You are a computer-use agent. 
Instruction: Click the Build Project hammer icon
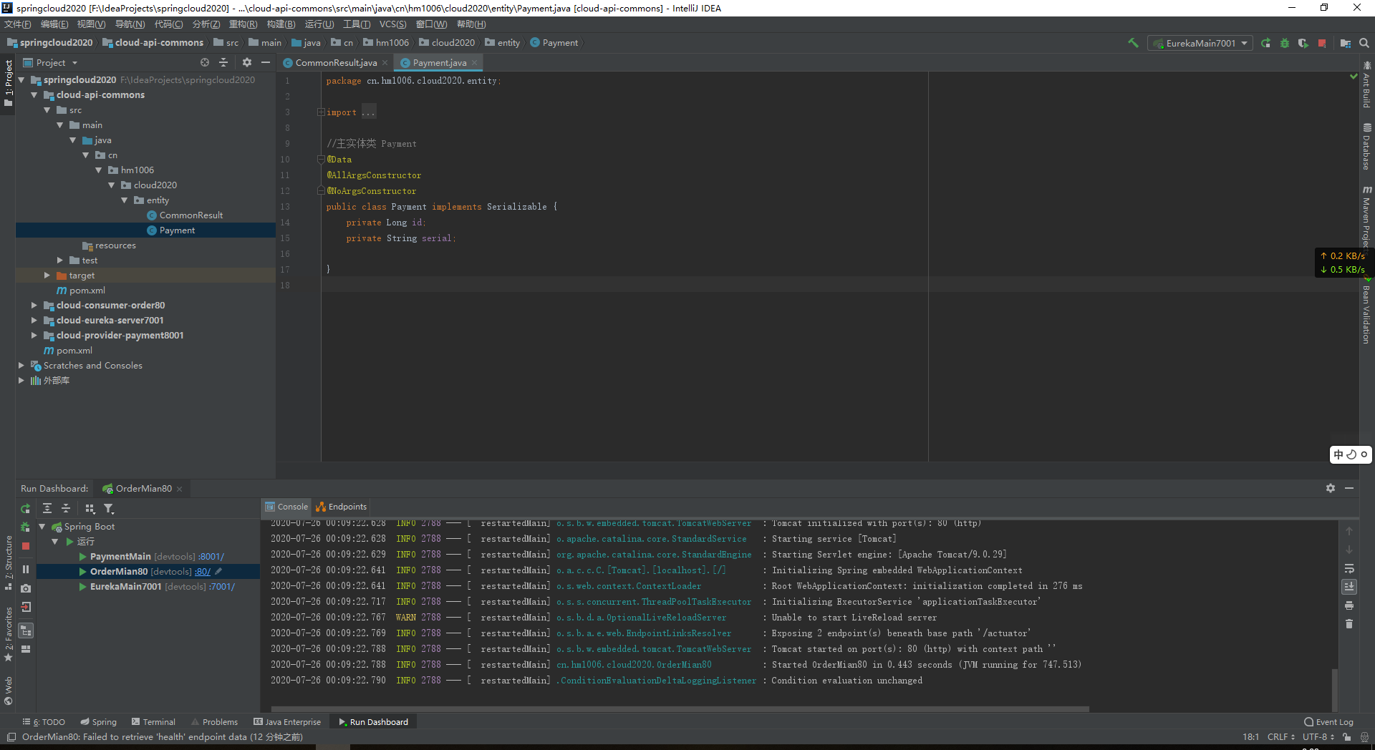[1133, 43]
